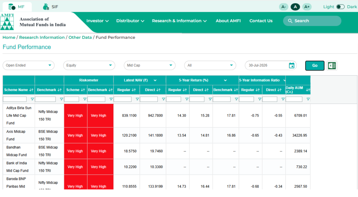Open filter icon for NAV Direct

164,99
